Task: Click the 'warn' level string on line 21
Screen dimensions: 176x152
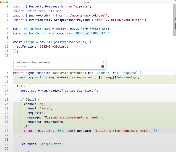Action: tap(45, 109)
